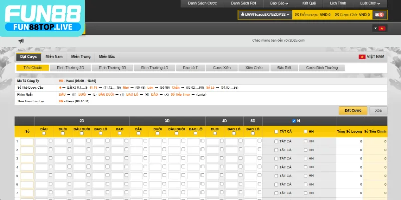Click the Thời Gian Còn Lại label
The height and width of the screenshot is (200, 401).
tap(30, 101)
